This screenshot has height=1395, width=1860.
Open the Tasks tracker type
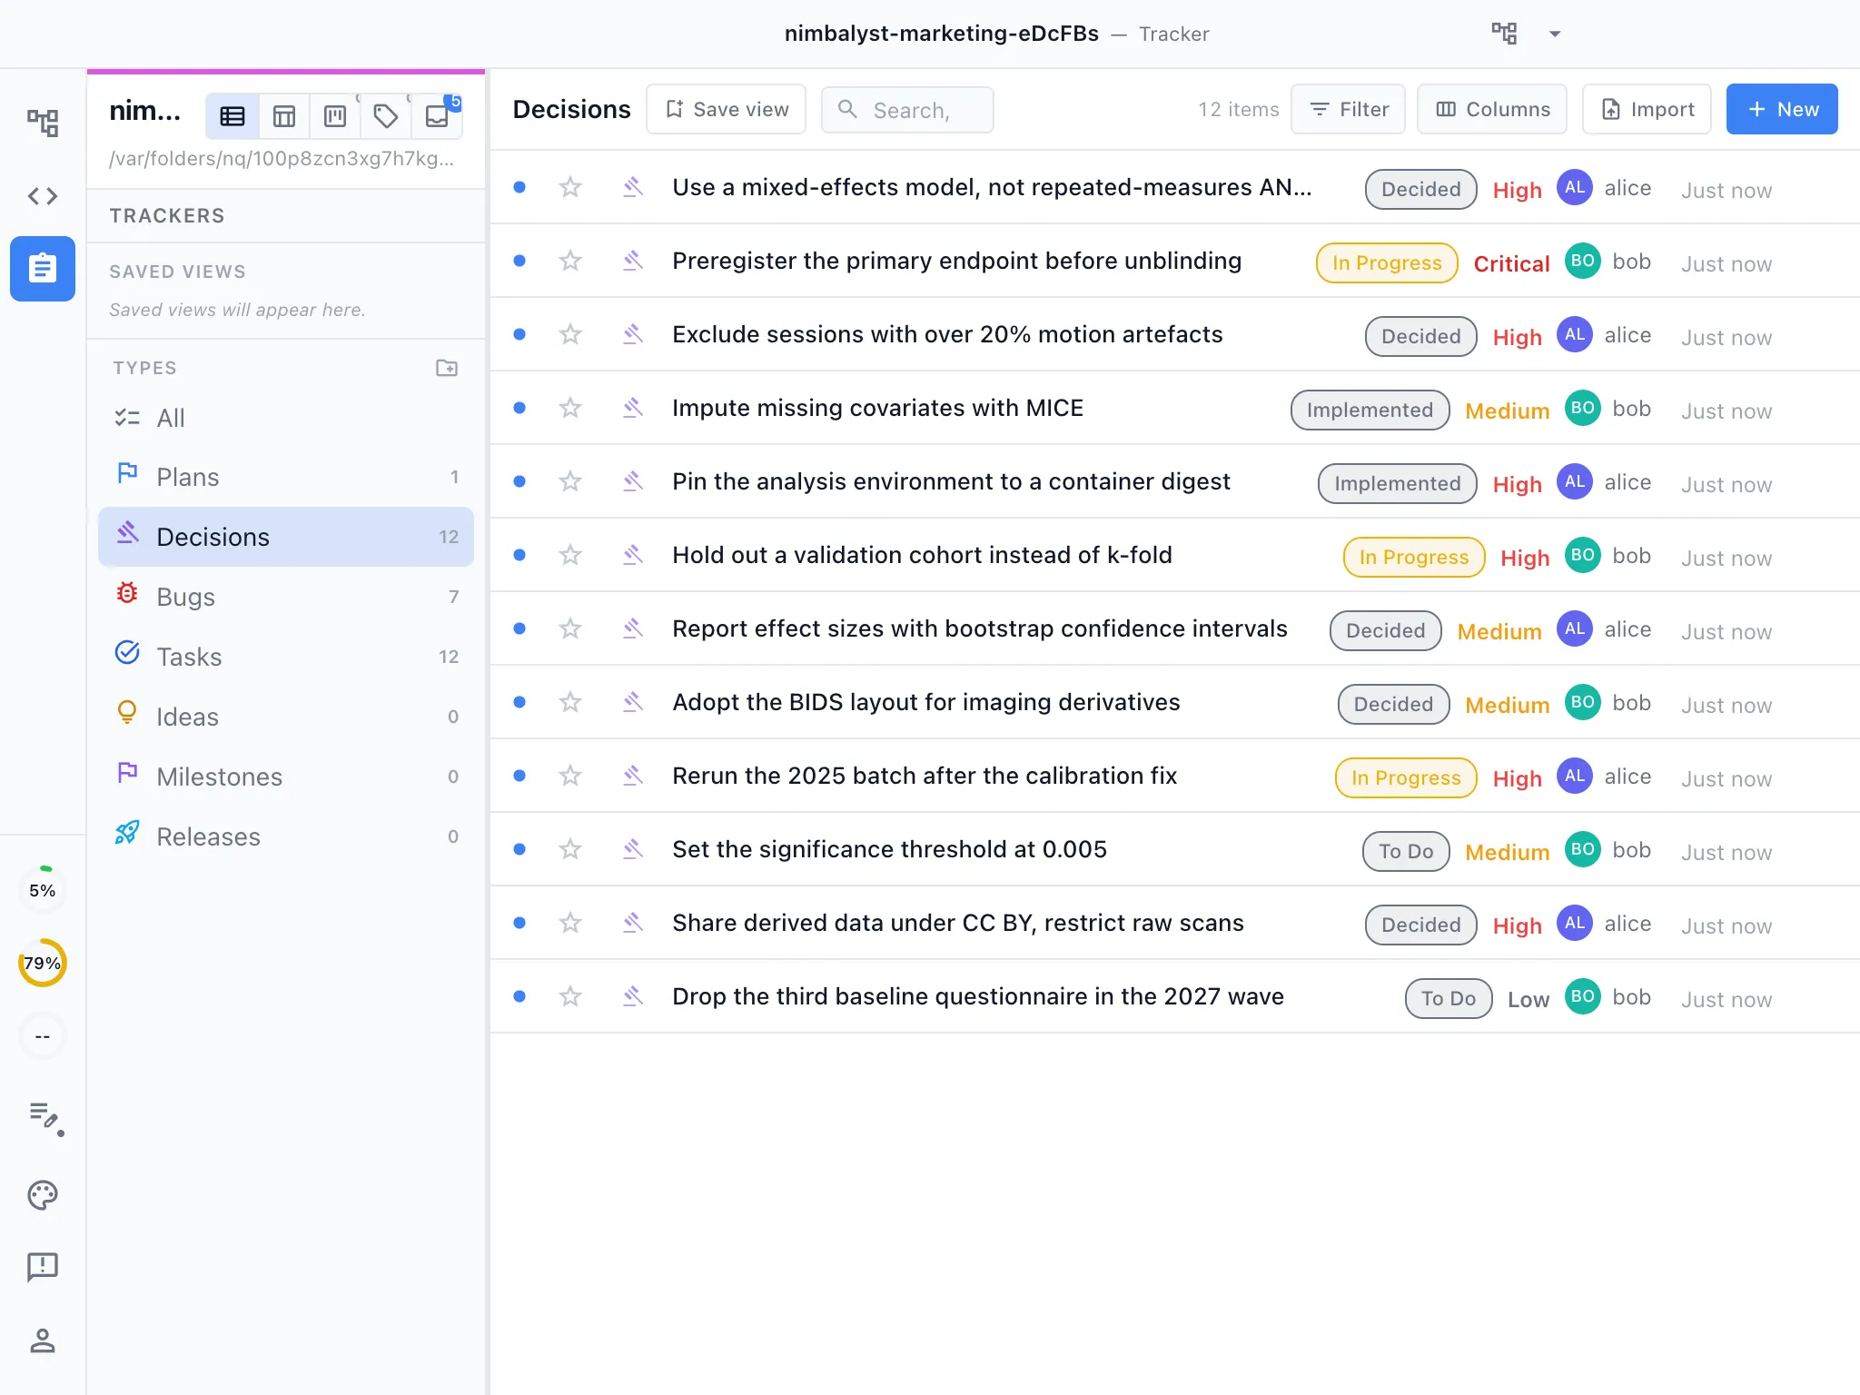286,657
